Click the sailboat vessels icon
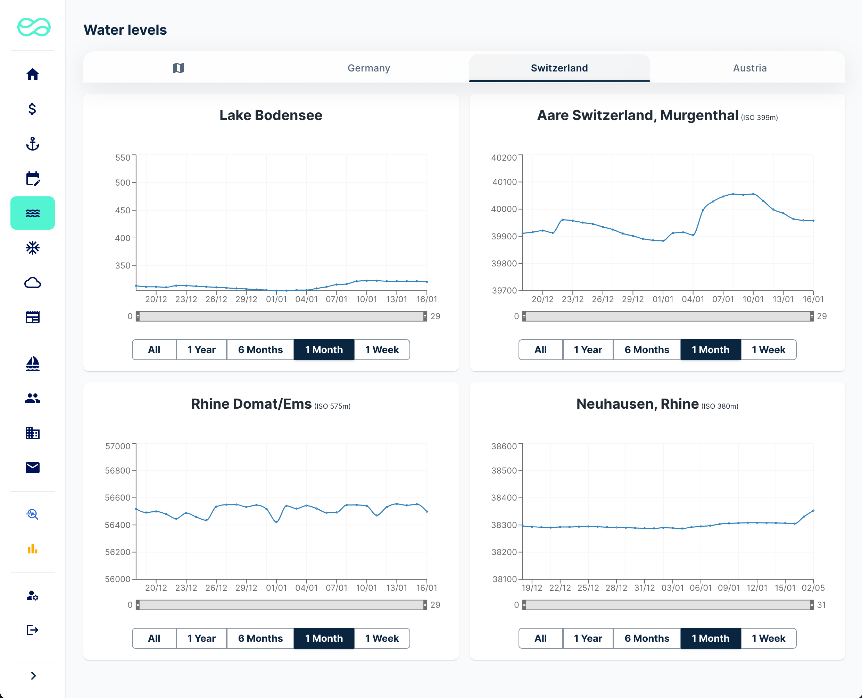Image resolution: width=862 pixels, height=698 pixels. [x=33, y=364]
